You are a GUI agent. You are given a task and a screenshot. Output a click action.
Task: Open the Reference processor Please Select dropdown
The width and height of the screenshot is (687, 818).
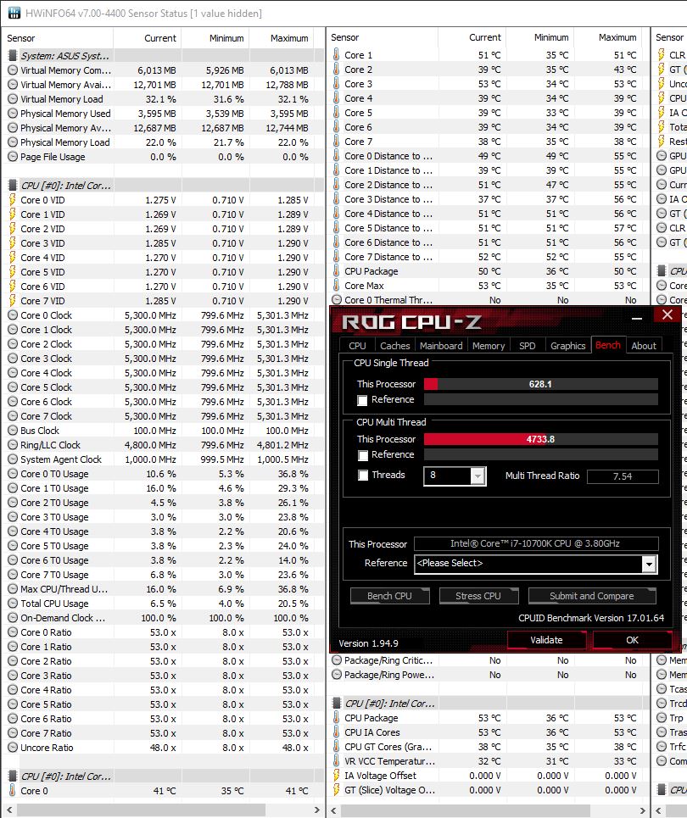[649, 564]
